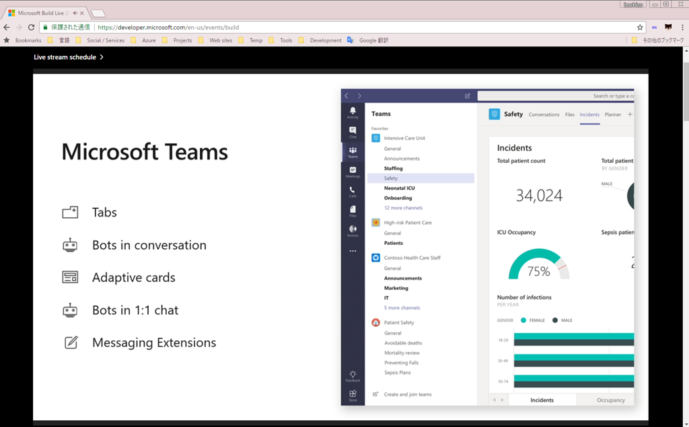
Task: Click Create and join teams link
Action: tap(408, 395)
